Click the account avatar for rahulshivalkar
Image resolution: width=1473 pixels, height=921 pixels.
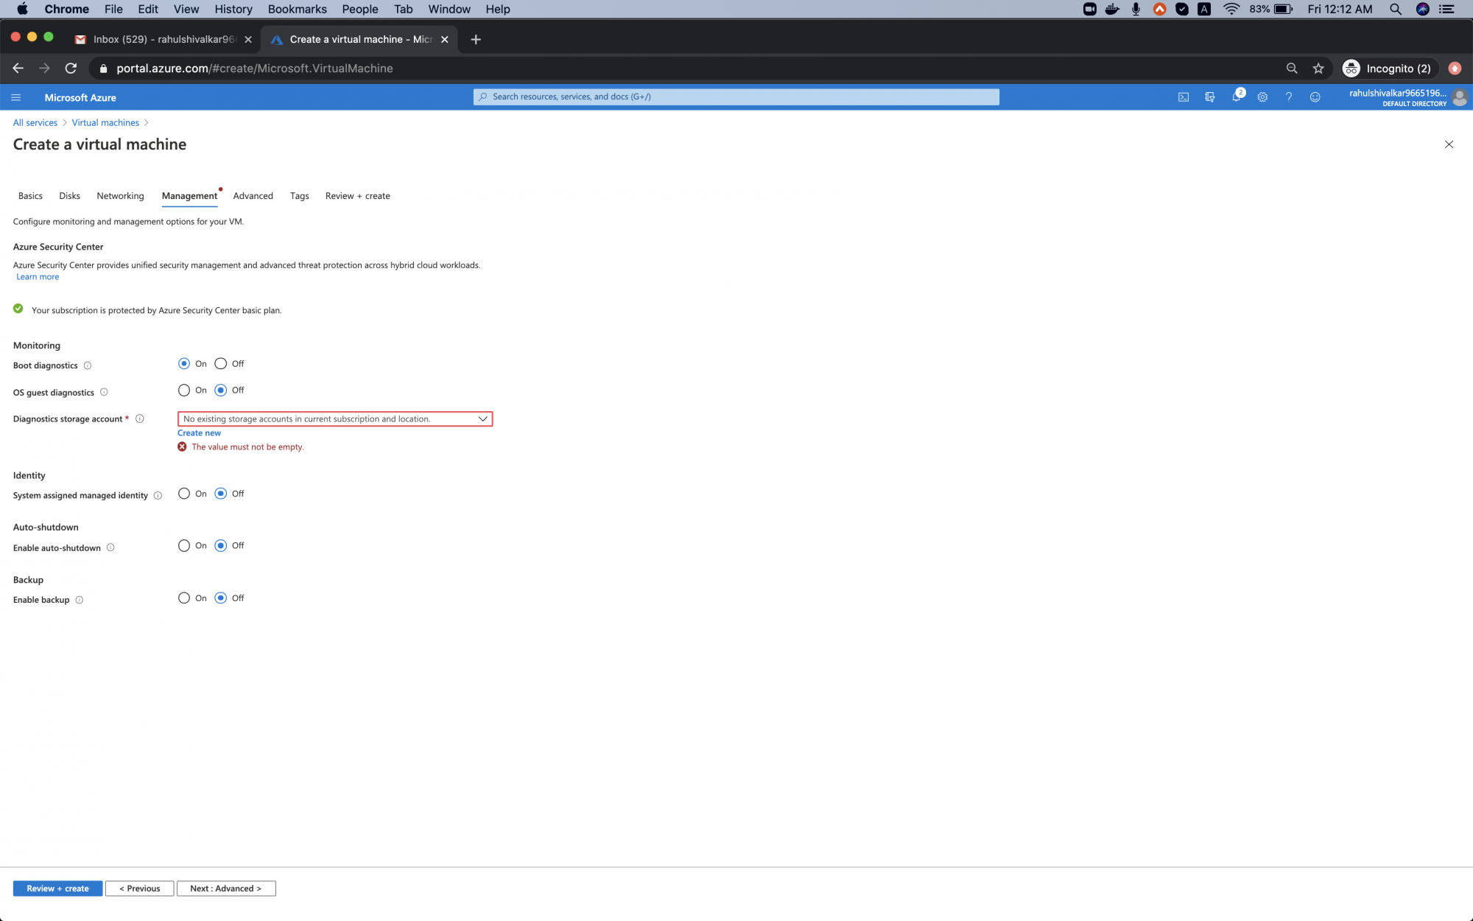(1460, 97)
